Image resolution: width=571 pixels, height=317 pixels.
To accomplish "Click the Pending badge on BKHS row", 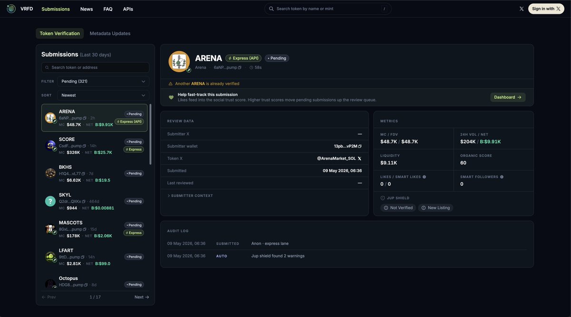I will [x=134, y=173].
